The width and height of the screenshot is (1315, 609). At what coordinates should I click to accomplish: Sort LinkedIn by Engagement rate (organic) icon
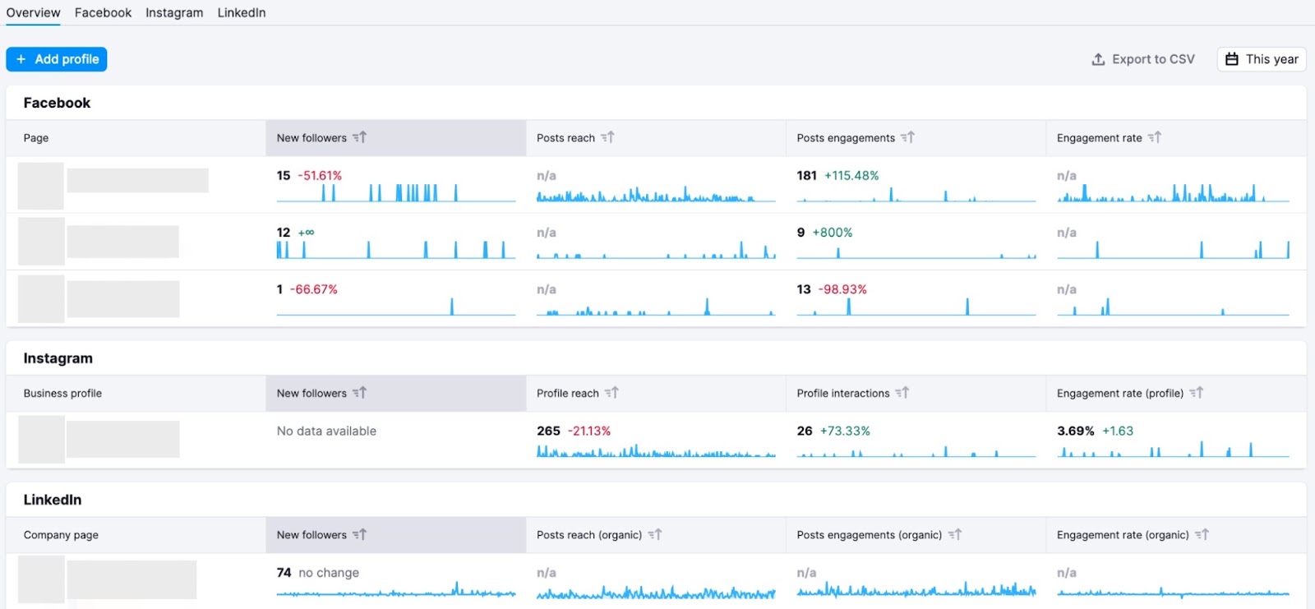point(1202,534)
